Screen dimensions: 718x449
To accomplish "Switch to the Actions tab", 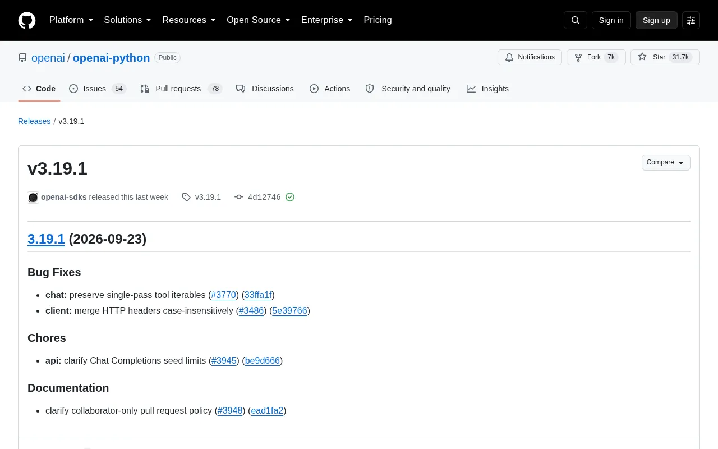I will coord(330,89).
